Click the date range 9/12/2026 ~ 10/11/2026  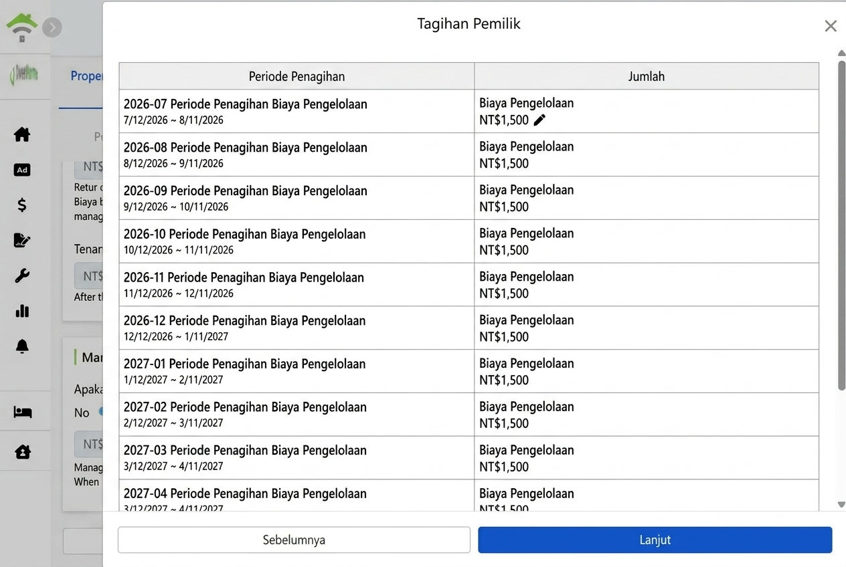[176, 207]
